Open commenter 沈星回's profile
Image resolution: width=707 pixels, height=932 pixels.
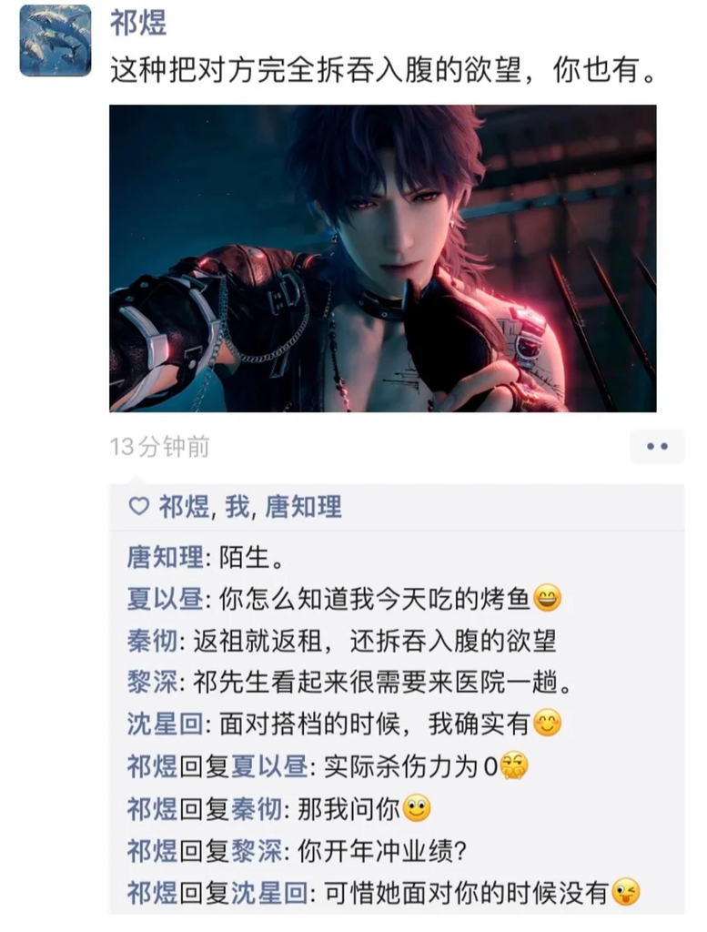coord(166,724)
